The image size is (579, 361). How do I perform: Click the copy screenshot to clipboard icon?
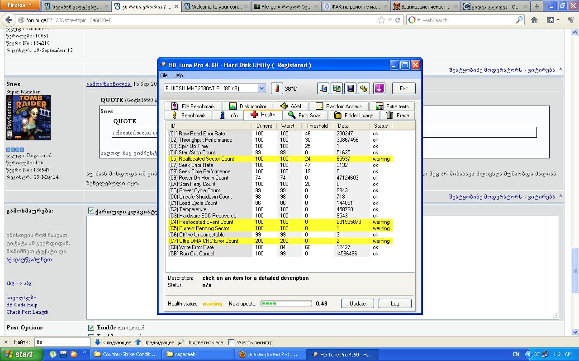point(337,88)
